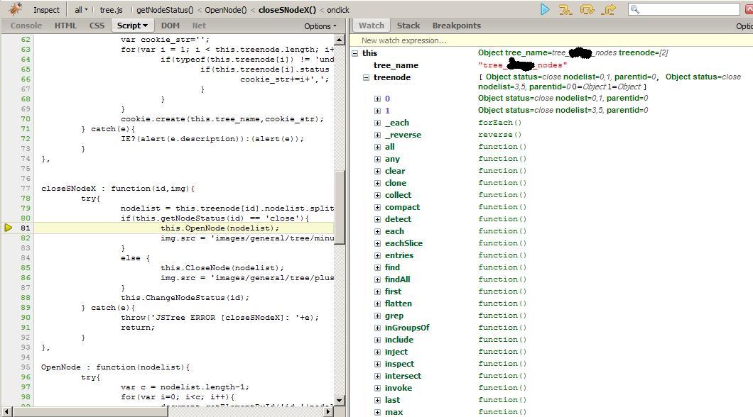
Task: Click the Inspect button
Action: pos(47,10)
